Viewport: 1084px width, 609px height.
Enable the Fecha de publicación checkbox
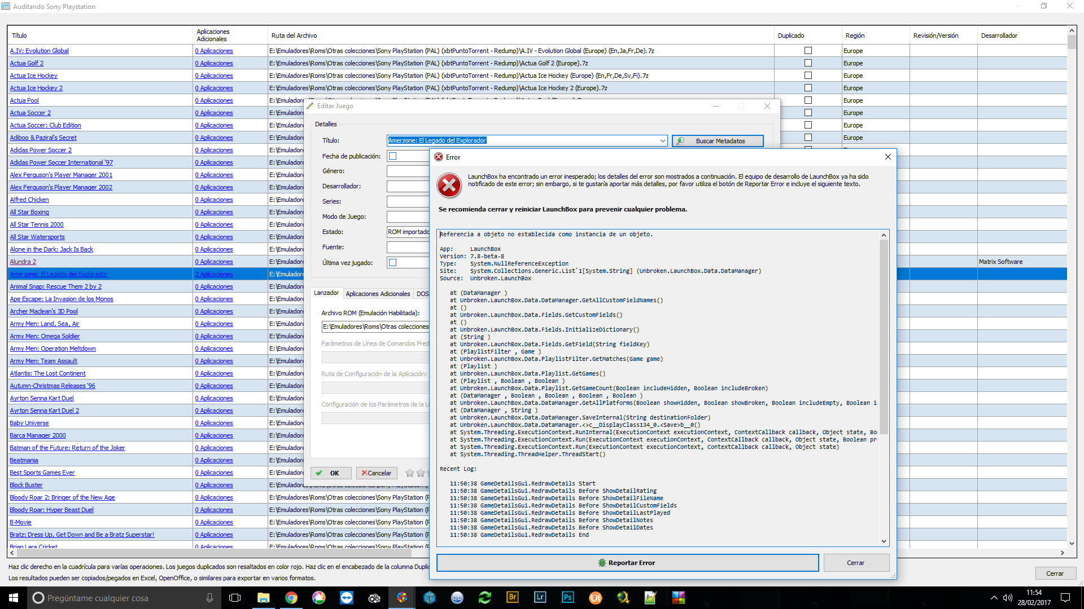(393, 156)
